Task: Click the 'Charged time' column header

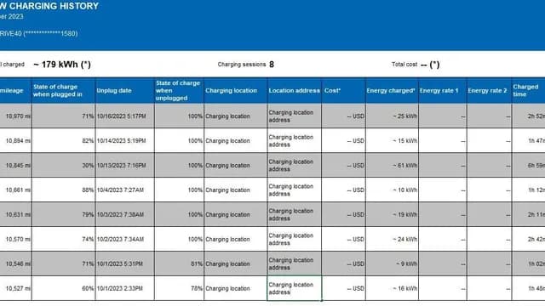Action: click(x=529, y=91)
